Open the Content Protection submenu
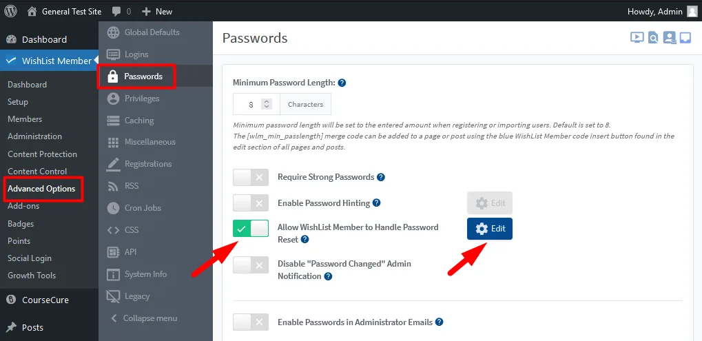 click(42, 154)
